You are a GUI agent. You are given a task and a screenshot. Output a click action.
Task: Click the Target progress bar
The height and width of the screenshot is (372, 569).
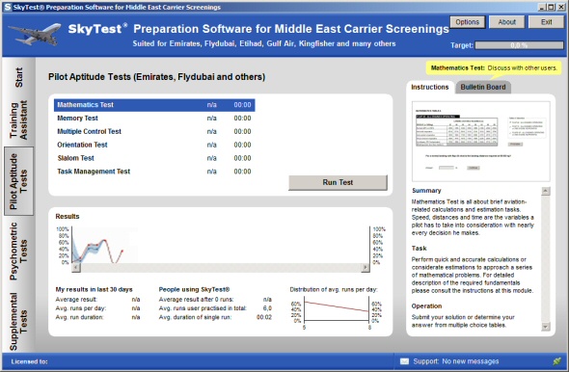(x=519, y=45)
